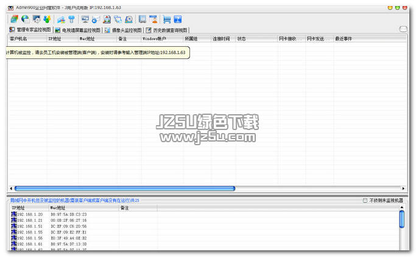Switch to 电视墙屏幕监控视图 tab
This screenshot has width=416, height=257.
[x=78, y=30]
